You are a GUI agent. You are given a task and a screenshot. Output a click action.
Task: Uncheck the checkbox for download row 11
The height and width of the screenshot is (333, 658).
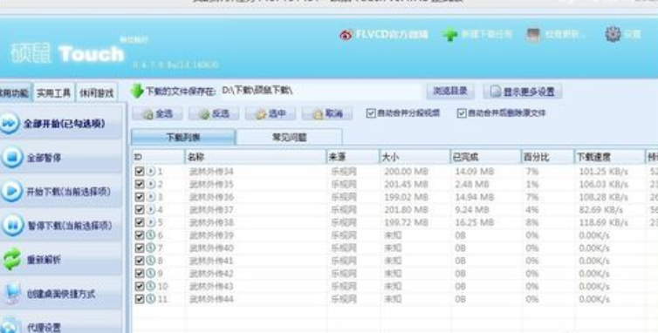[x=140, y=299]
